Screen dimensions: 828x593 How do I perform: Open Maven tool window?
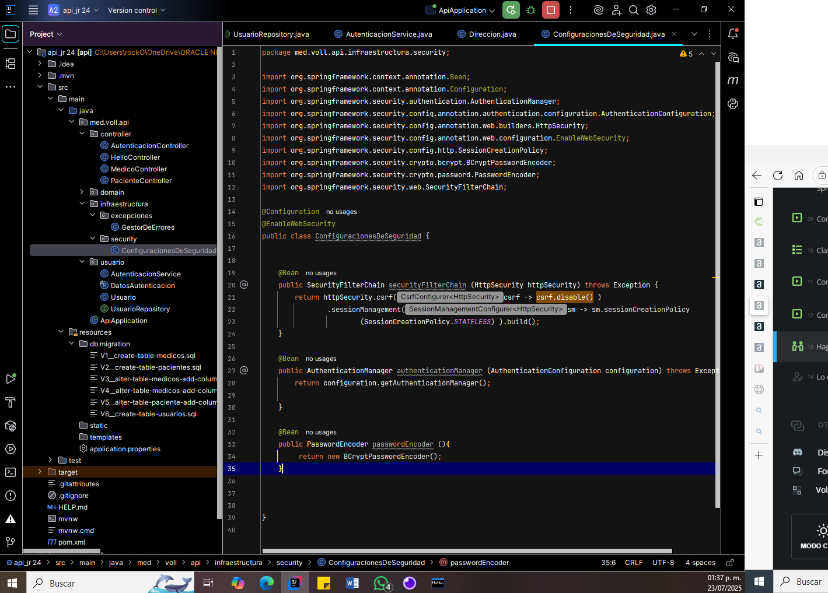pyautogui.click(x=733, y=80)
